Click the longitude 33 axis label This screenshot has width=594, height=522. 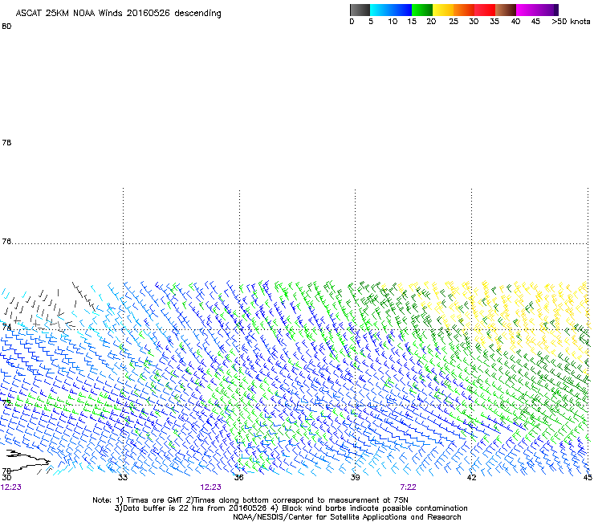122,478
